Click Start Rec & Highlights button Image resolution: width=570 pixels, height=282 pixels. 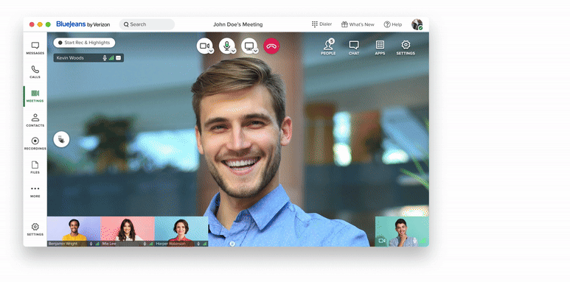click(84, 43)
